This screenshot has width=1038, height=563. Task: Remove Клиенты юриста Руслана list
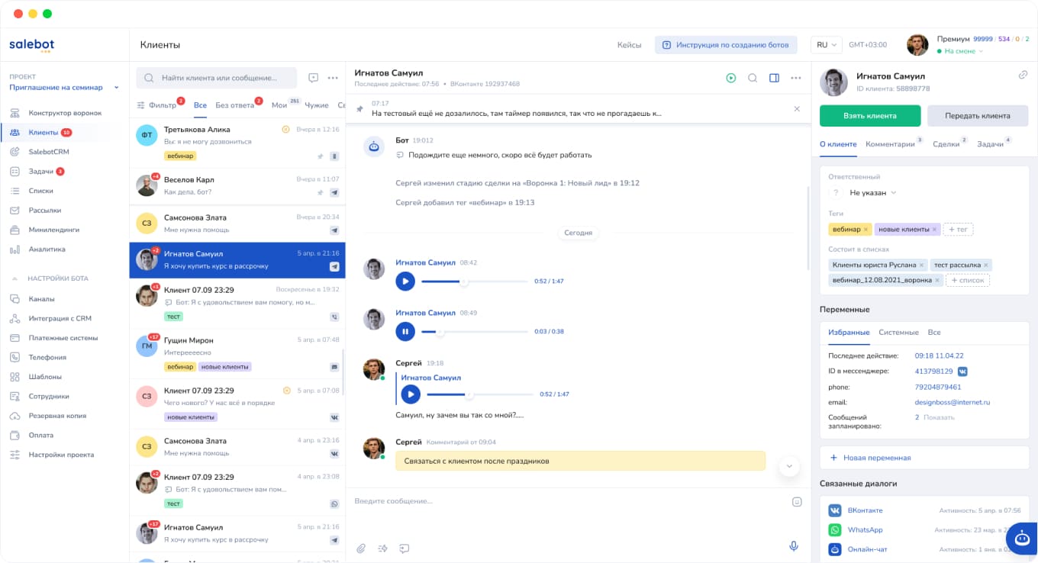pyautogui.click(x=921, y=265)
